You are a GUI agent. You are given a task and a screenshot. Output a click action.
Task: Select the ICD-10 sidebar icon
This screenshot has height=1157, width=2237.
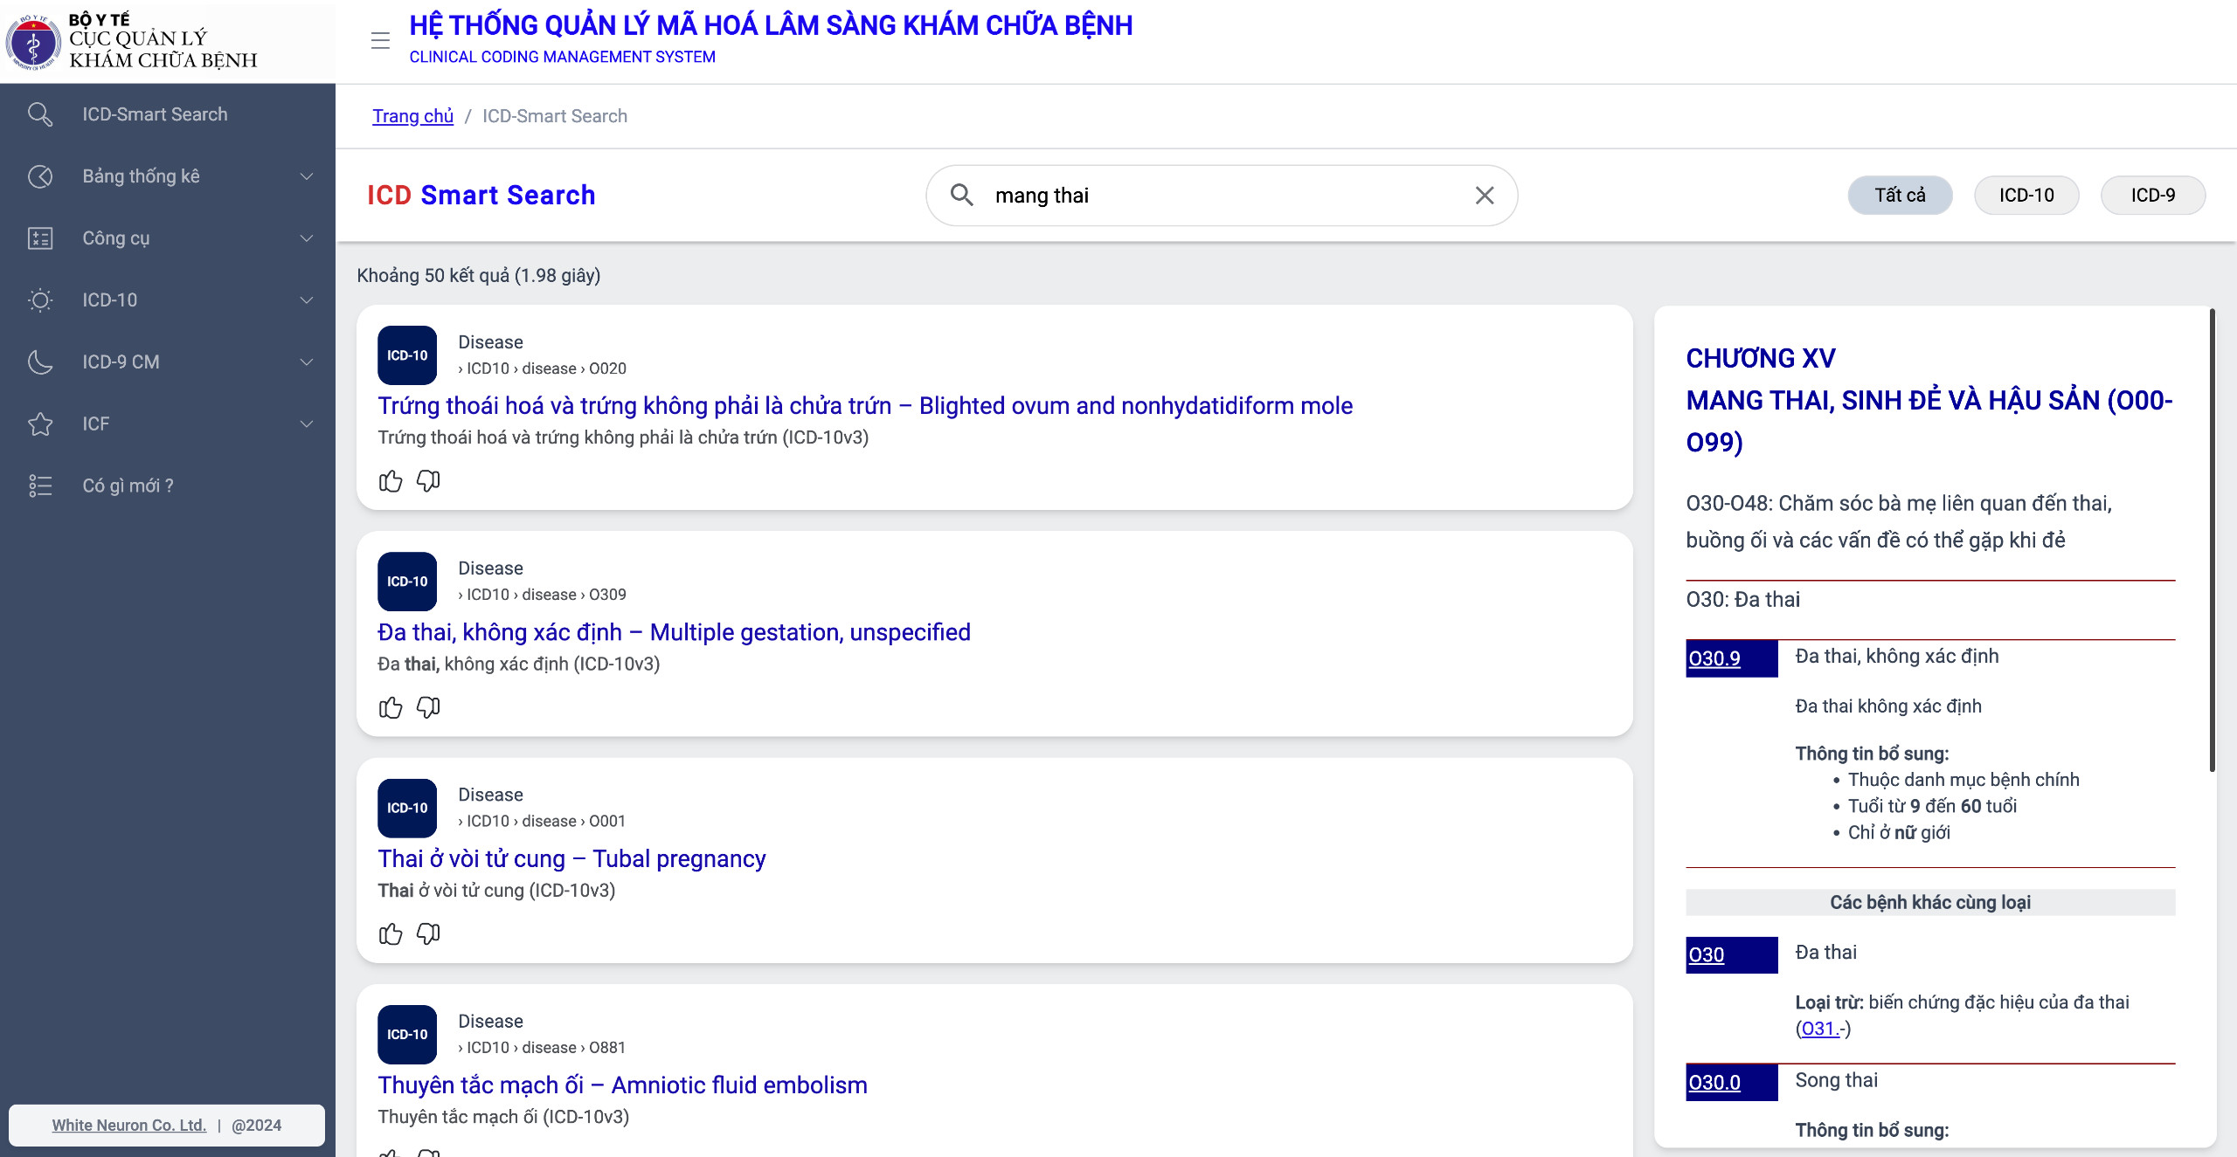tap(40, 300)
